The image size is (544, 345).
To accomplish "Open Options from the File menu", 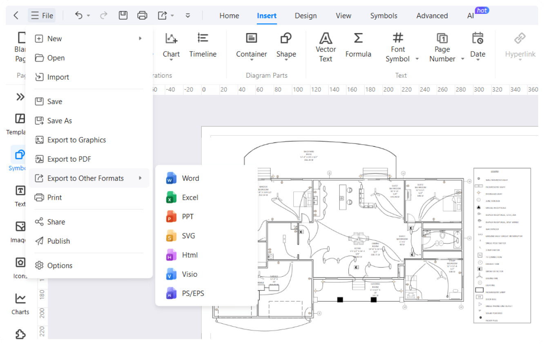I will pos(89,266).
